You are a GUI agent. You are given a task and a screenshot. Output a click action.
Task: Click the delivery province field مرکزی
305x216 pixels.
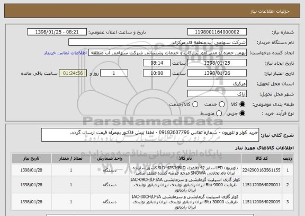[x=217, y=84]
